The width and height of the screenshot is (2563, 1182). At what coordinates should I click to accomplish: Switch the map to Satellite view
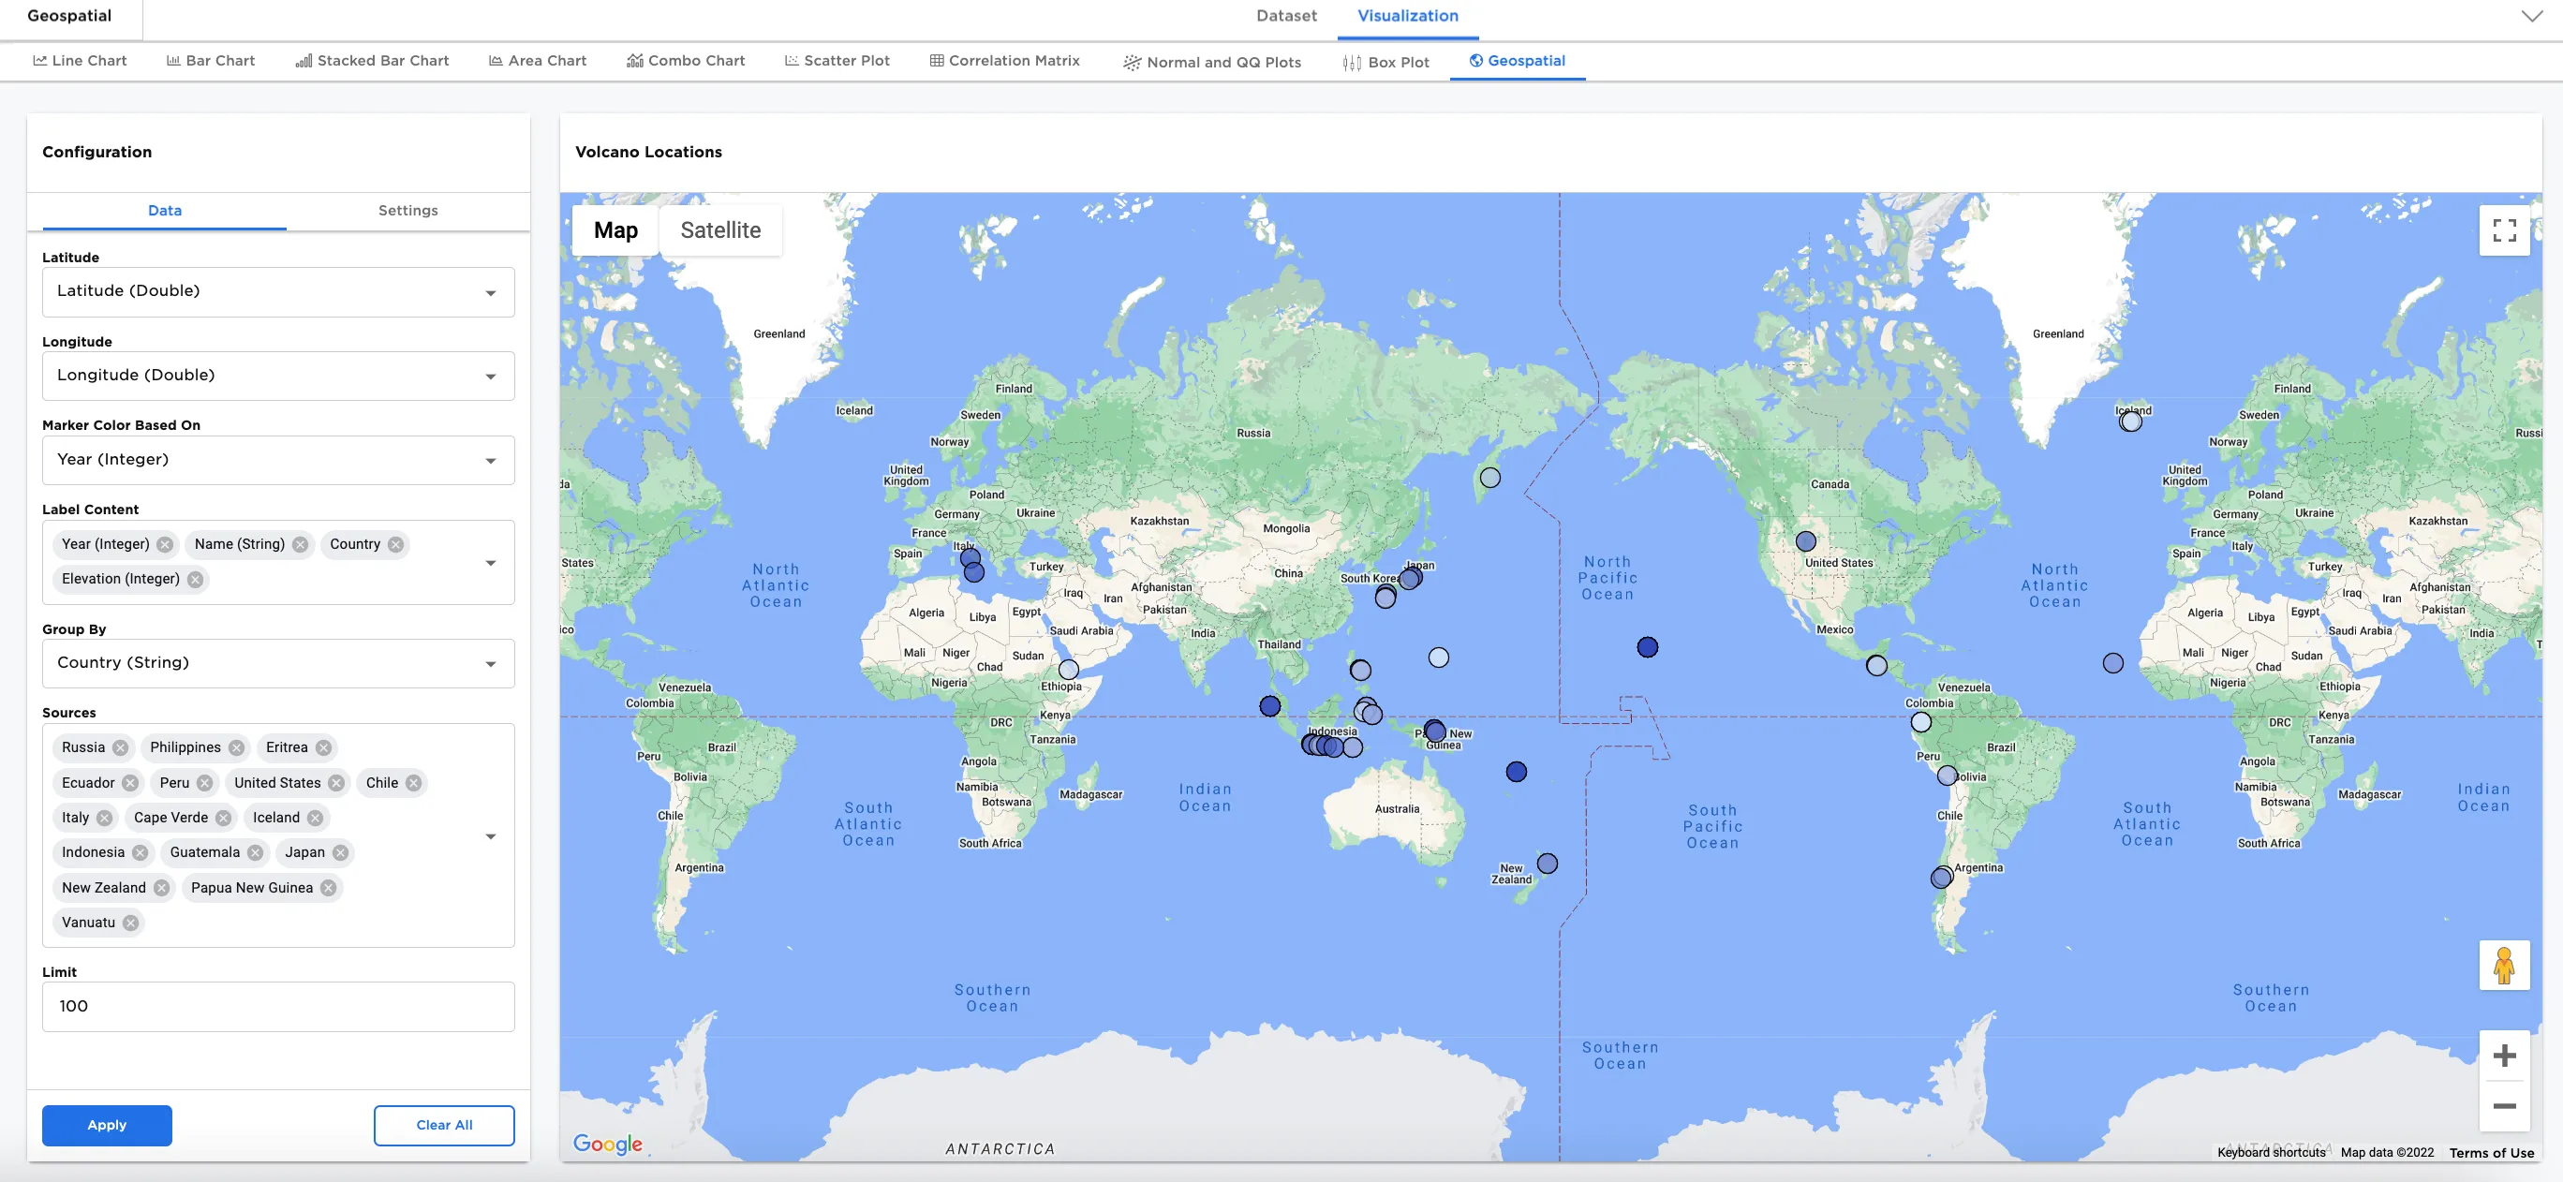click(720, 229)
